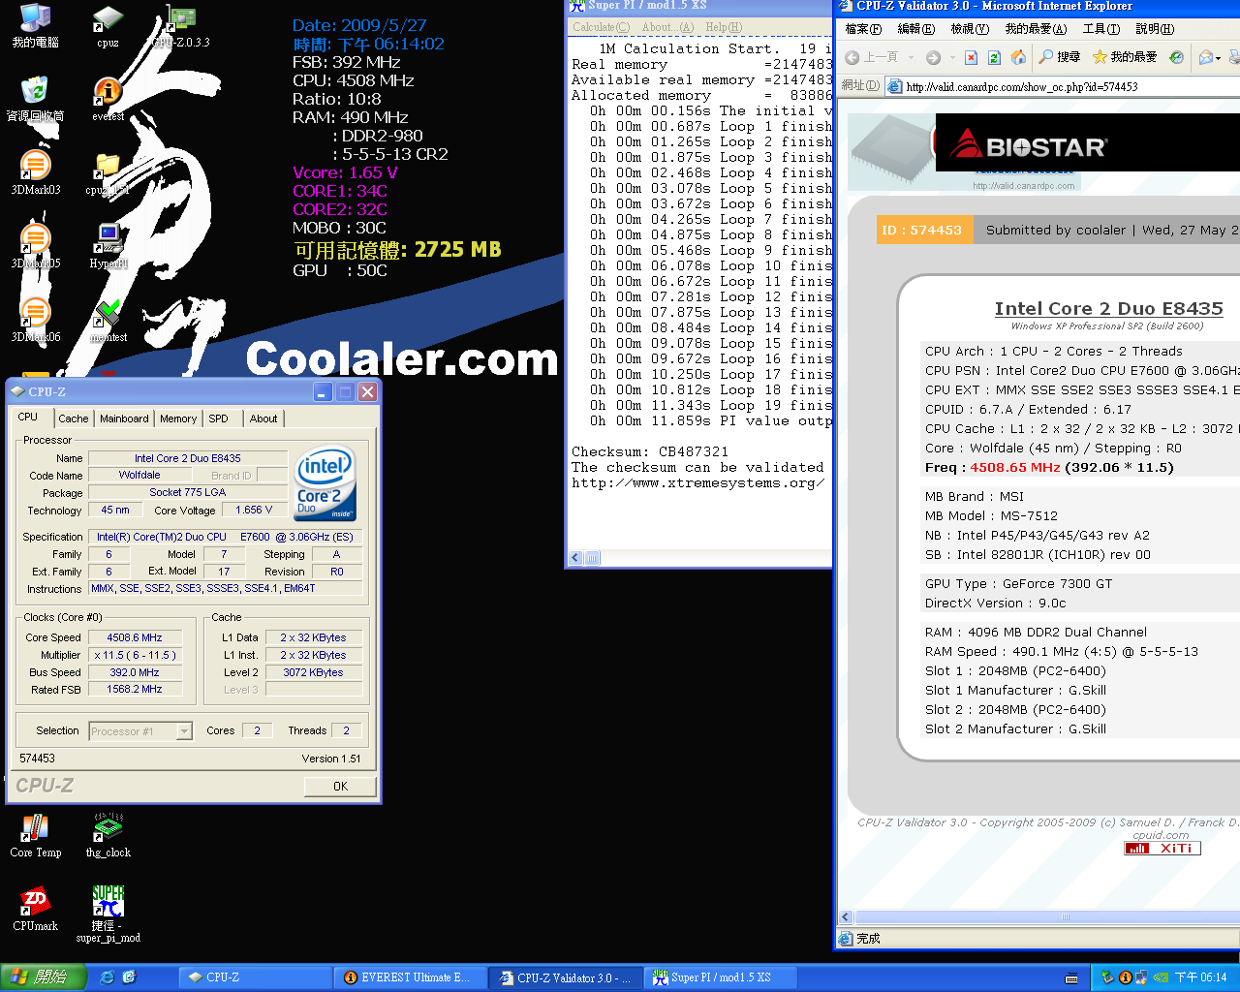Click the Refresh icon in Internet Explorer toolbar
Viewport: 1240px width, 992px height.
[994, 57]
